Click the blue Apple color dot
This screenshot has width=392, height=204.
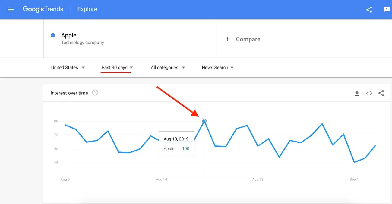[x=53, y=36]
